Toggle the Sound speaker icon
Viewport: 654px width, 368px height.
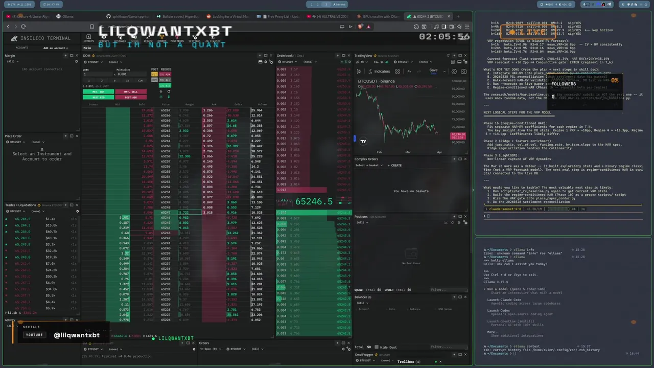(134, 37)
